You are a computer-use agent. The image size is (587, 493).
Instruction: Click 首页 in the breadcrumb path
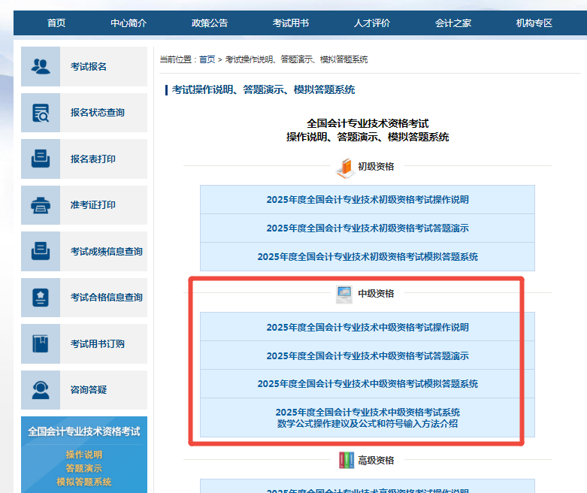pyautogui.click(x=207, y=59)
